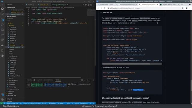This screenshot has width=192, height=108.
Task: Open the Docker view in activity bar
Action: 2,45
